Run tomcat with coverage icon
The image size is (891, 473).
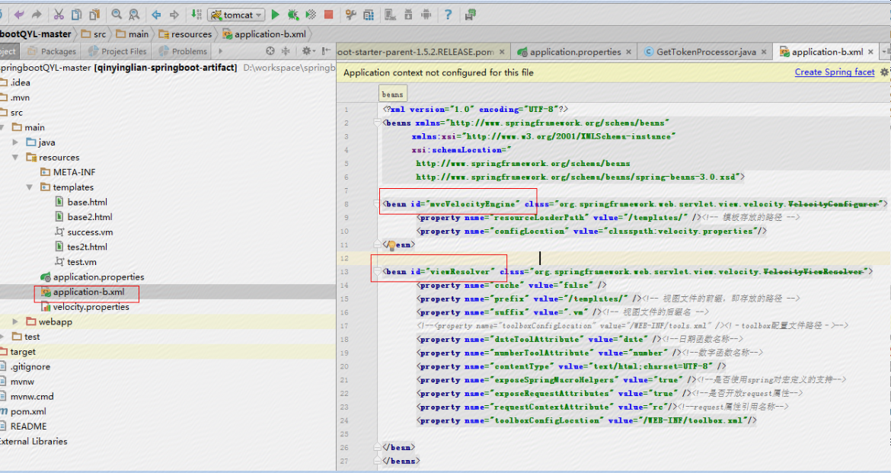(x=311, y=14)
